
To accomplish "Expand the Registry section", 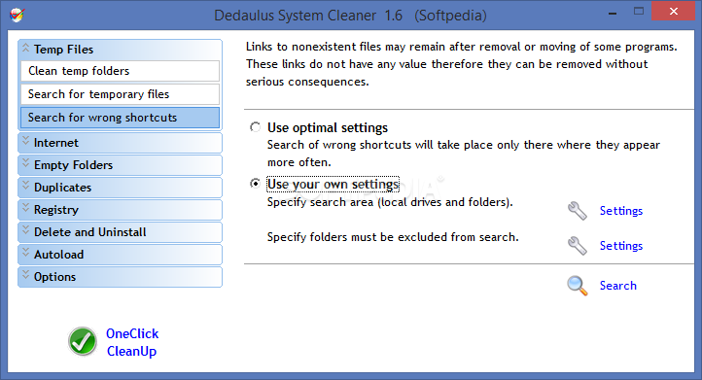I will [120, 210].
